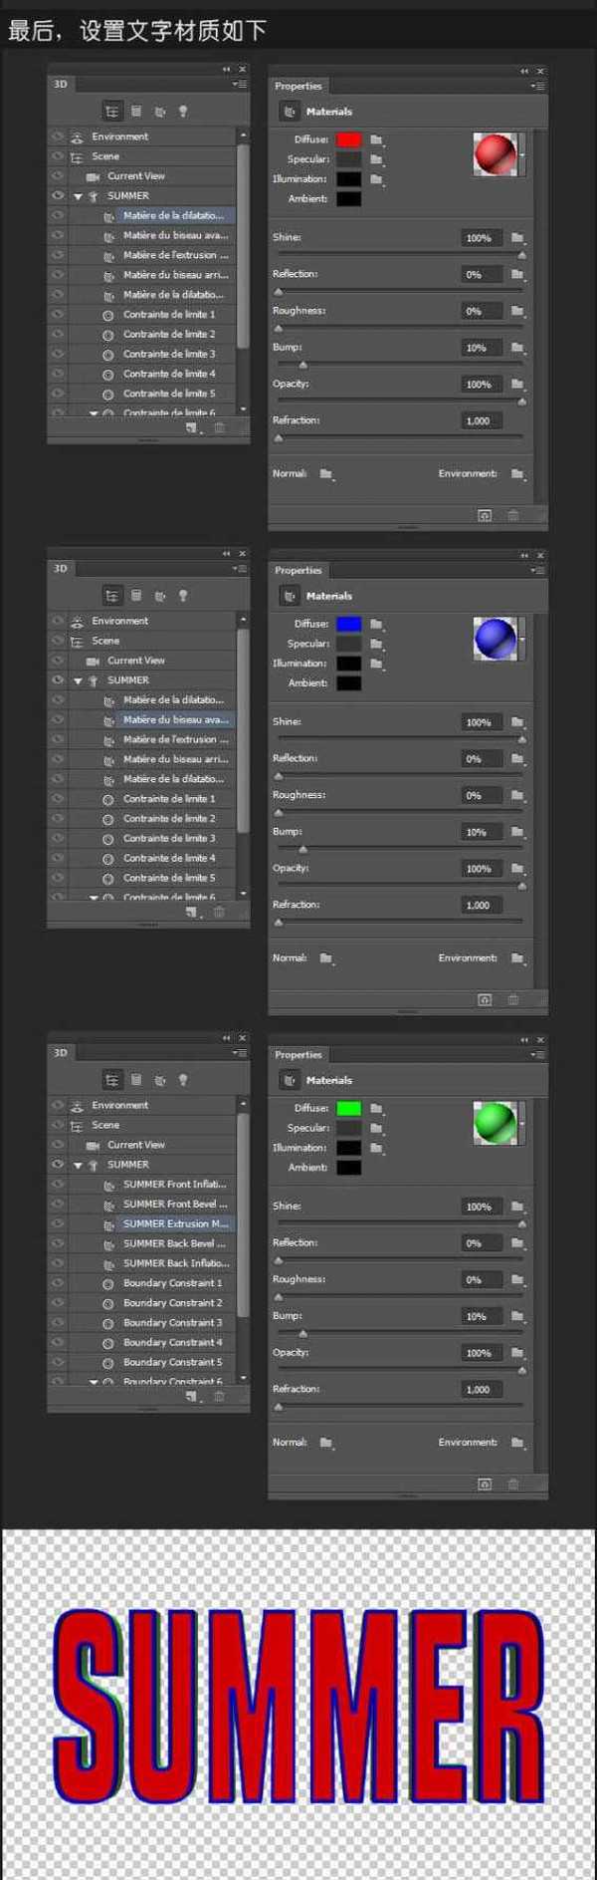Click material icon beside SUMMER Back Bevel
This screenshot has height=1880, width=597.
point(109,1244)
